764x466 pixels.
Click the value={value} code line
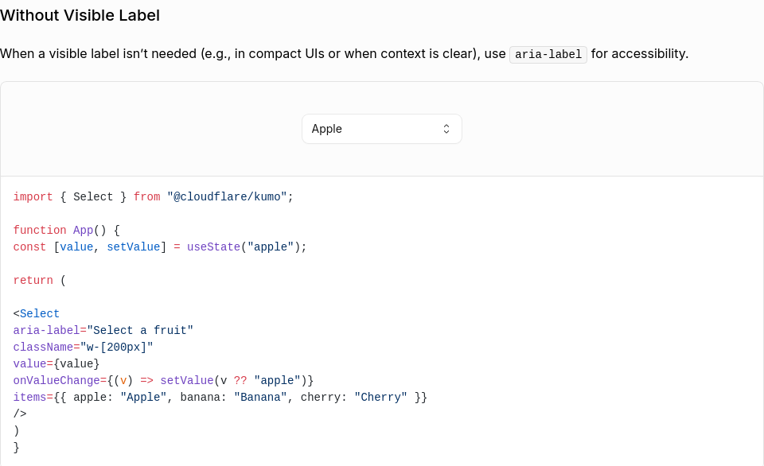(57, 363)
